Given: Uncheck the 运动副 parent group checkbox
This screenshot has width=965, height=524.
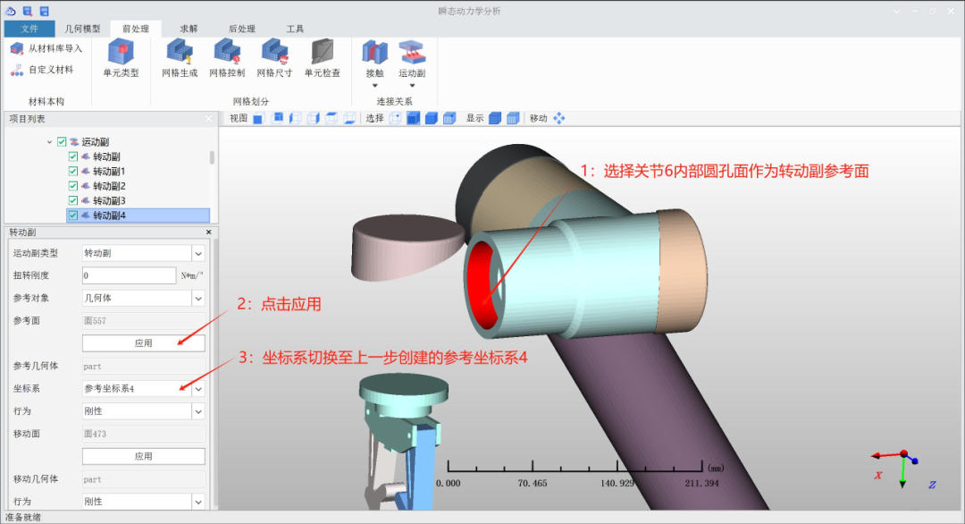Looking at the screenshot, I should click(62, 141).
